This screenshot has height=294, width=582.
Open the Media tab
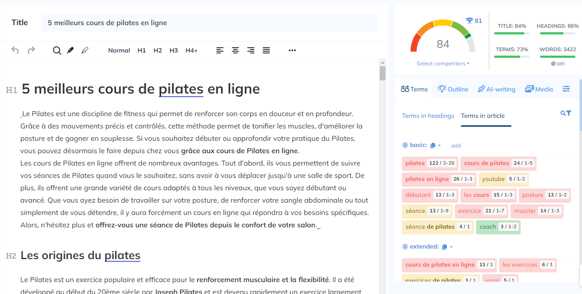(539, 89)
